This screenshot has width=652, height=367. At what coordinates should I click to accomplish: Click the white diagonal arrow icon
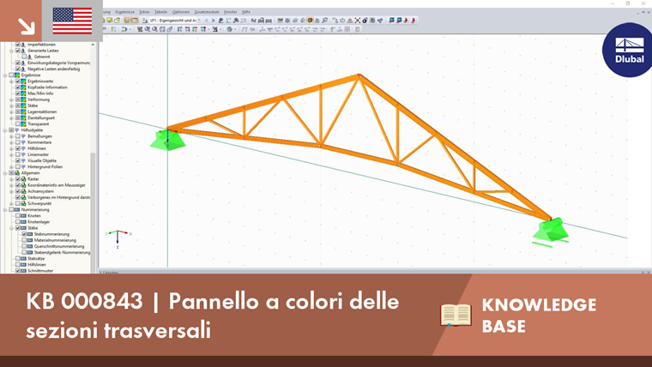coord(27,27)
